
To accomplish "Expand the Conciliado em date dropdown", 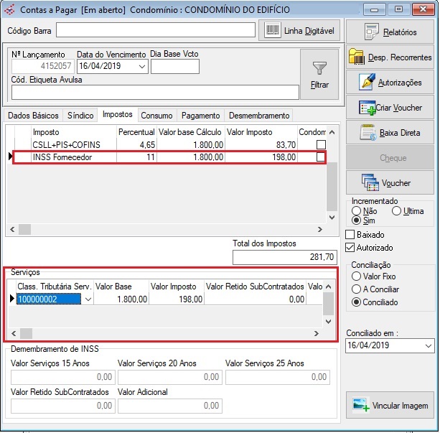I will point(429,345).
